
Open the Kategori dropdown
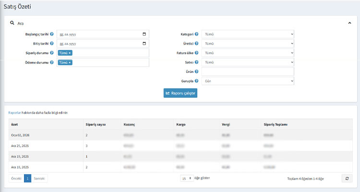pyautogui.click(x=248, y=34)
